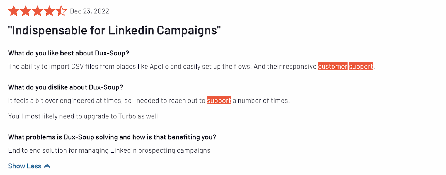446x175 pixels.
Task: Click the What problems is Dux-Soup solving heading
Action: (x=112, y=137)
